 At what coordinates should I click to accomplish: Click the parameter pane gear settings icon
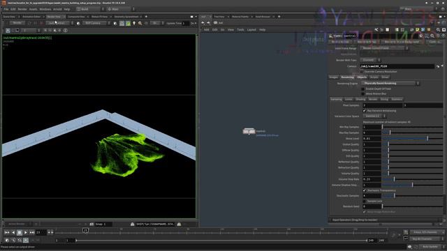coord(421,36)
